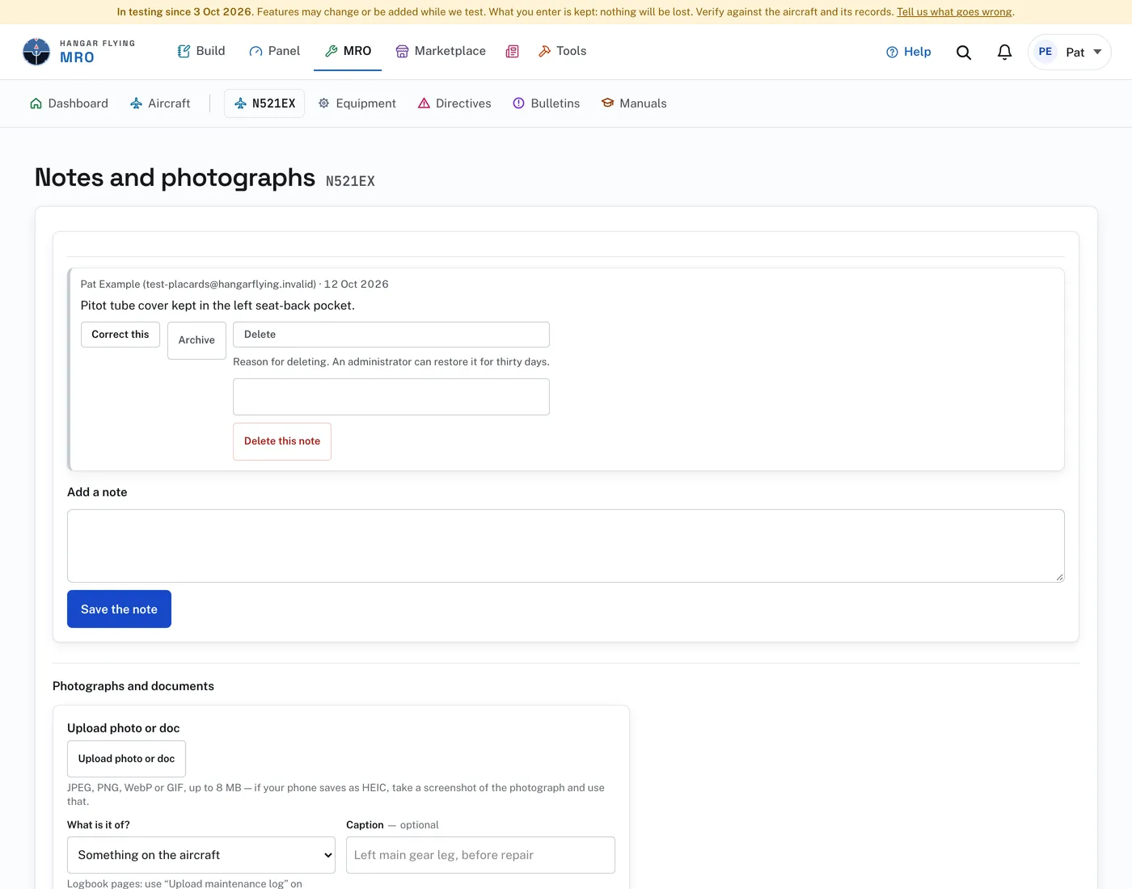The image size is (1132, 889).
Task: Click the Correct this button
Action: 120,335
